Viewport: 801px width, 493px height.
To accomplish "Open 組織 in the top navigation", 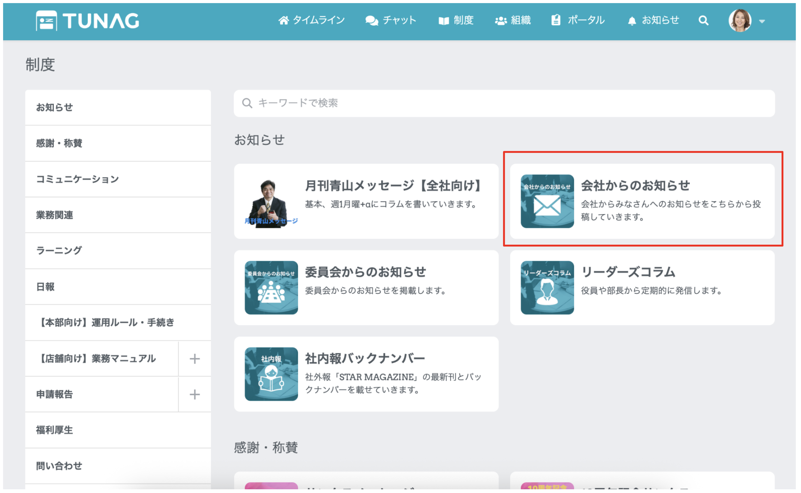I will [x=513, y=20].
